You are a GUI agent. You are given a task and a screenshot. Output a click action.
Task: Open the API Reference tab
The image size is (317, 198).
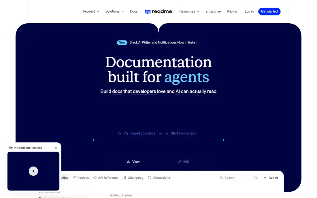(x=106, y=178)
